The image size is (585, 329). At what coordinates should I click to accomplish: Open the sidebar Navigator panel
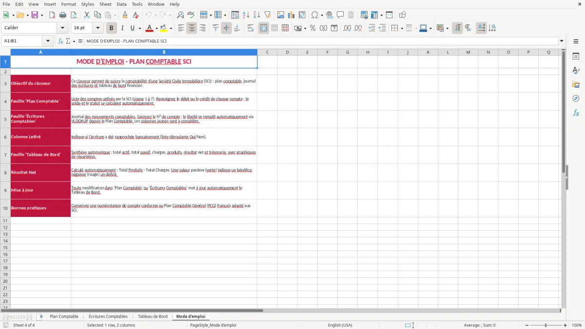tap(576, 98)
